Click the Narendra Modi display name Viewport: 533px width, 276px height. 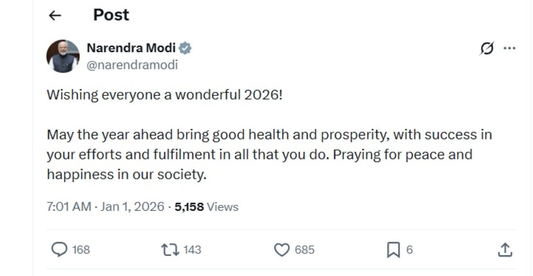(x=131, y=48)
